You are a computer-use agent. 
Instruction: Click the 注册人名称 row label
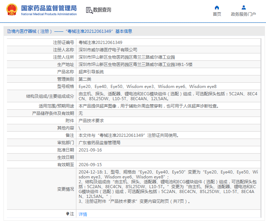click(63, 50)
